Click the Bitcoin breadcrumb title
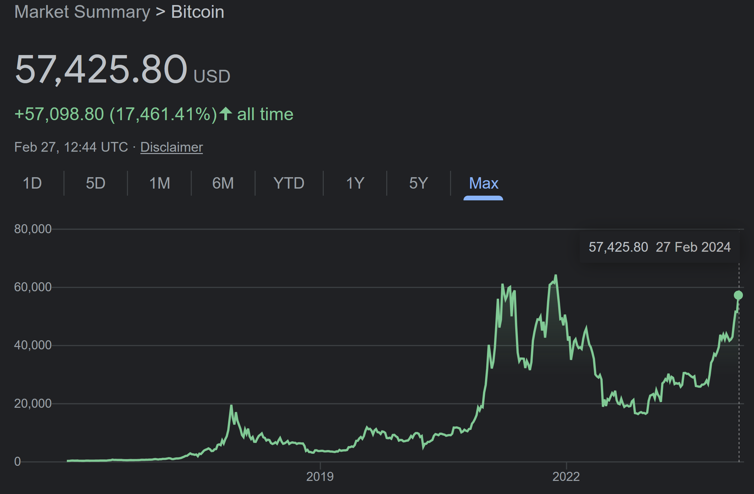The image size is (754, 494). 197,12
